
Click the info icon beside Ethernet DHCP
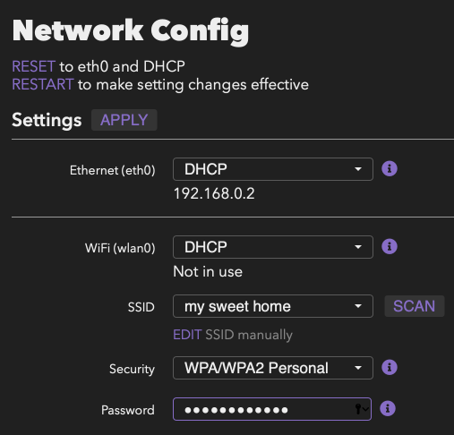coord(390,169)
